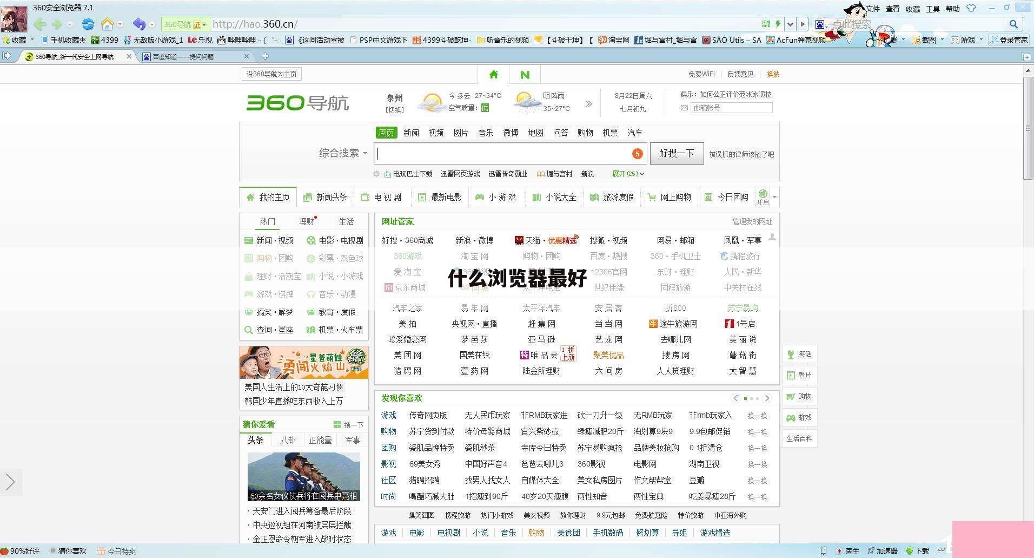Click the green N icon on the page header

pos(525,75)
